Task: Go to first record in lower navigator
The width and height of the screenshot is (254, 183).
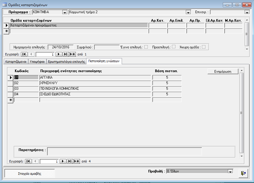Action: (x=29, y=161)
